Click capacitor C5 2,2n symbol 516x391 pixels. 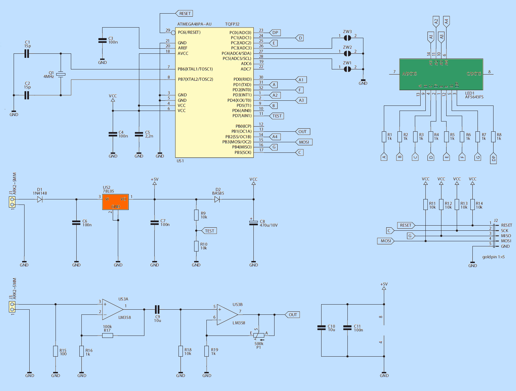[x=139, y=134]
